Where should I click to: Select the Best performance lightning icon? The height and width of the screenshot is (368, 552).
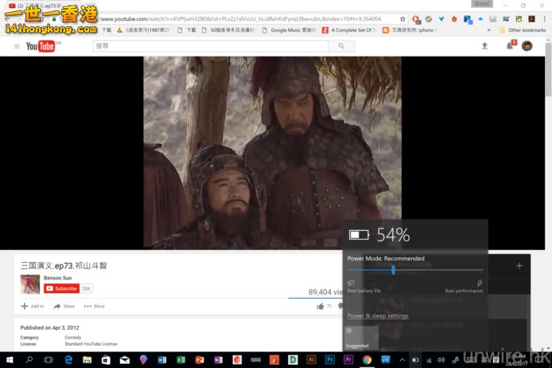coord(480,283)
